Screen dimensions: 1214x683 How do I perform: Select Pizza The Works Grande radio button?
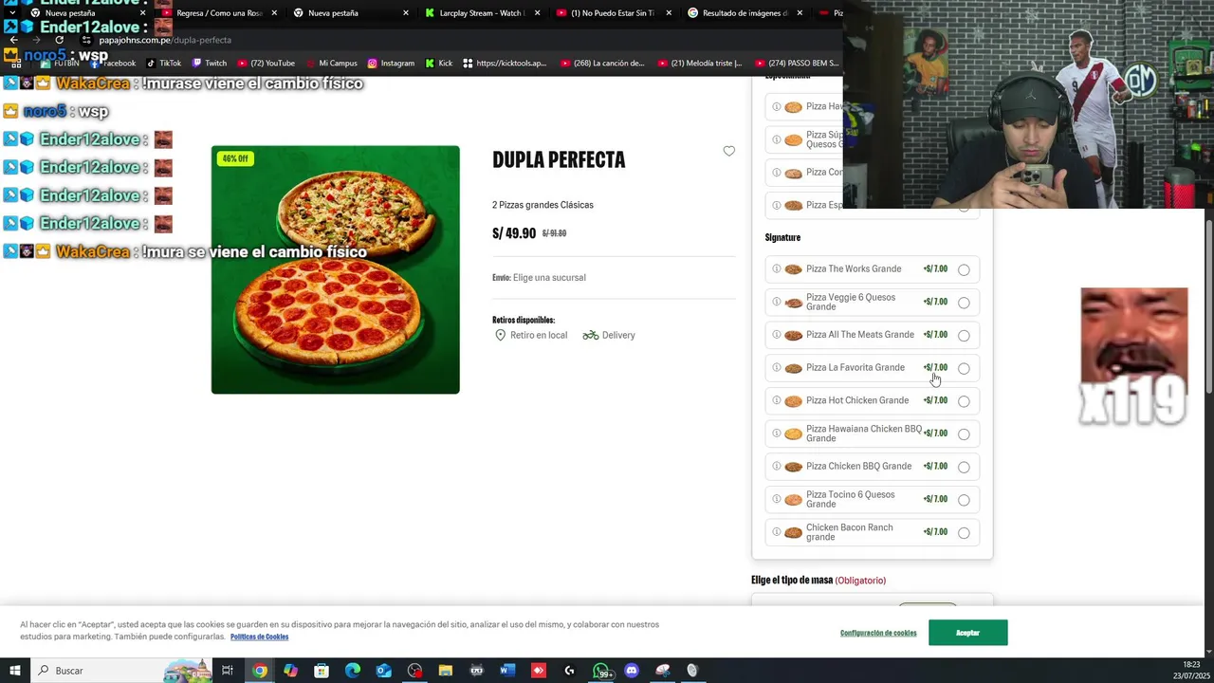pos(964,269)
